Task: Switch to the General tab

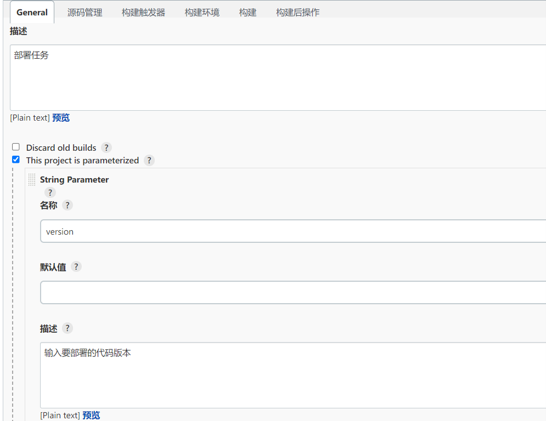Action: 32,13
